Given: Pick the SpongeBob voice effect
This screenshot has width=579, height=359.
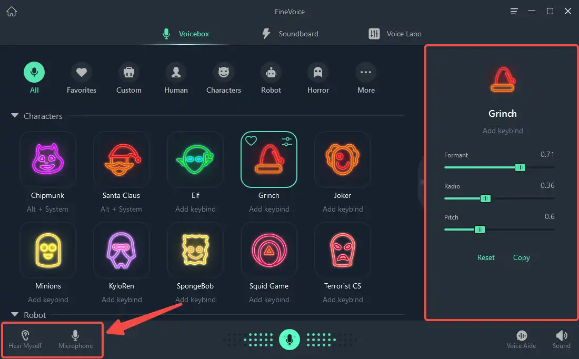Looking at the screenshot, I should pyautogui.click(x=195, y=250).
